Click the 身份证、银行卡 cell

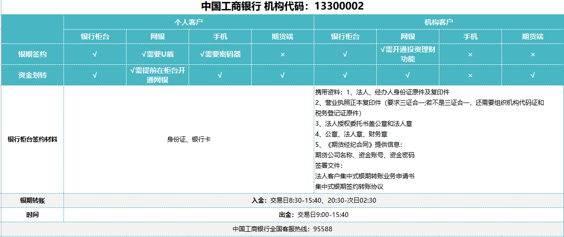(x=189, y=139)
